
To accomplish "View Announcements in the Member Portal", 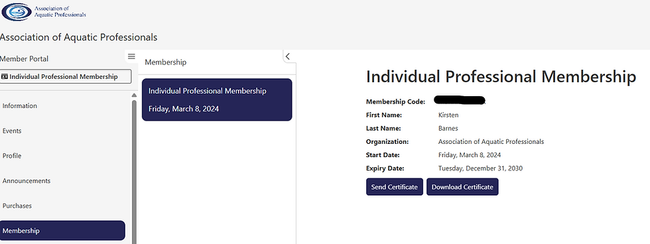I will pyautogui.click(x=27, y=180).
